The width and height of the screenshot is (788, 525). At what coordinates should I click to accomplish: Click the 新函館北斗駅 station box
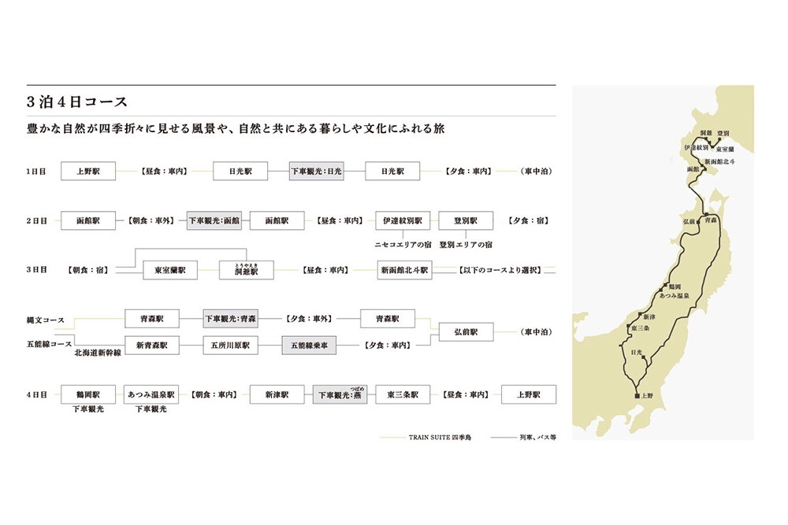pyautogui.click(x=403, y=270)
